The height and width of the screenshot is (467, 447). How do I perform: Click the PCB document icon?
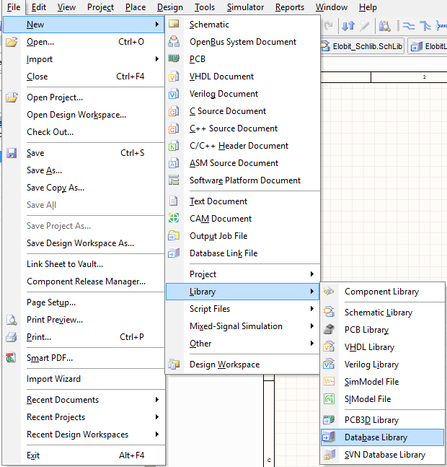[x=174, y=59]
